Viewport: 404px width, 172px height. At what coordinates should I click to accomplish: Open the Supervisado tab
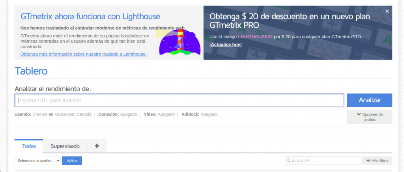click(x=65, y=146)
